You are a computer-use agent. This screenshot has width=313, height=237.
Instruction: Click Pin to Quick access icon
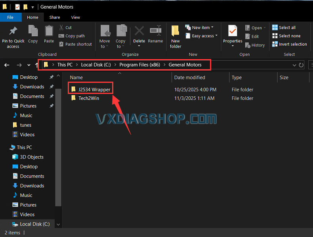[13, 31]
